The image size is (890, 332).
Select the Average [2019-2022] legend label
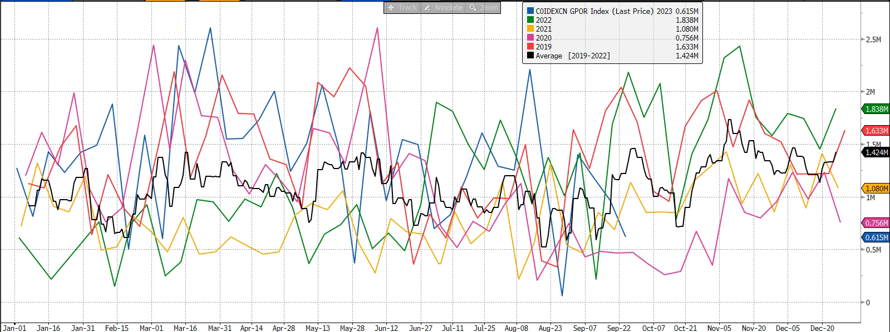573,56
